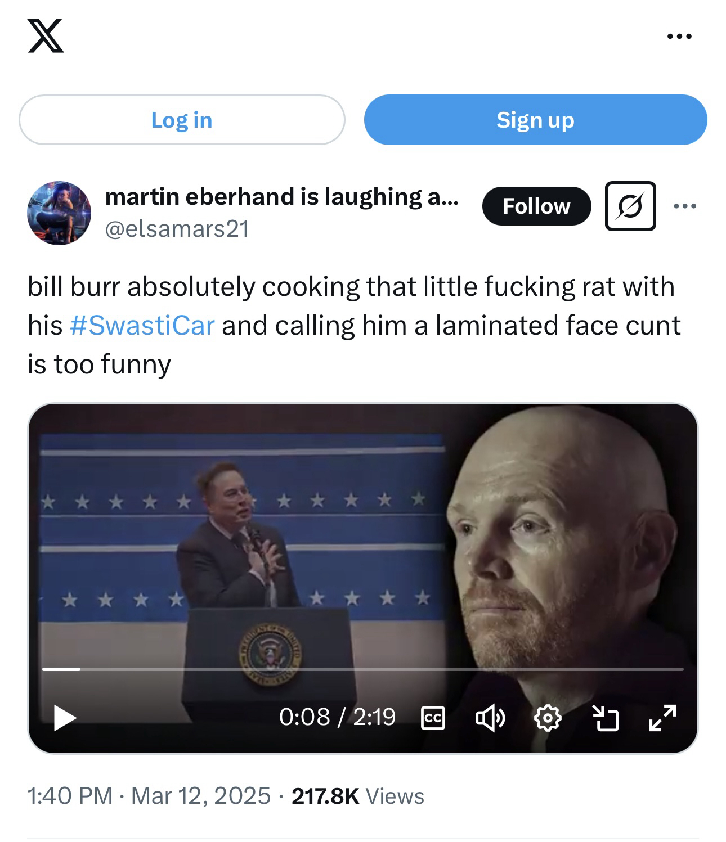Open the elsamars21 profile avatar
The height and width of the screenshot is (842, 726).
click(59, 213)
